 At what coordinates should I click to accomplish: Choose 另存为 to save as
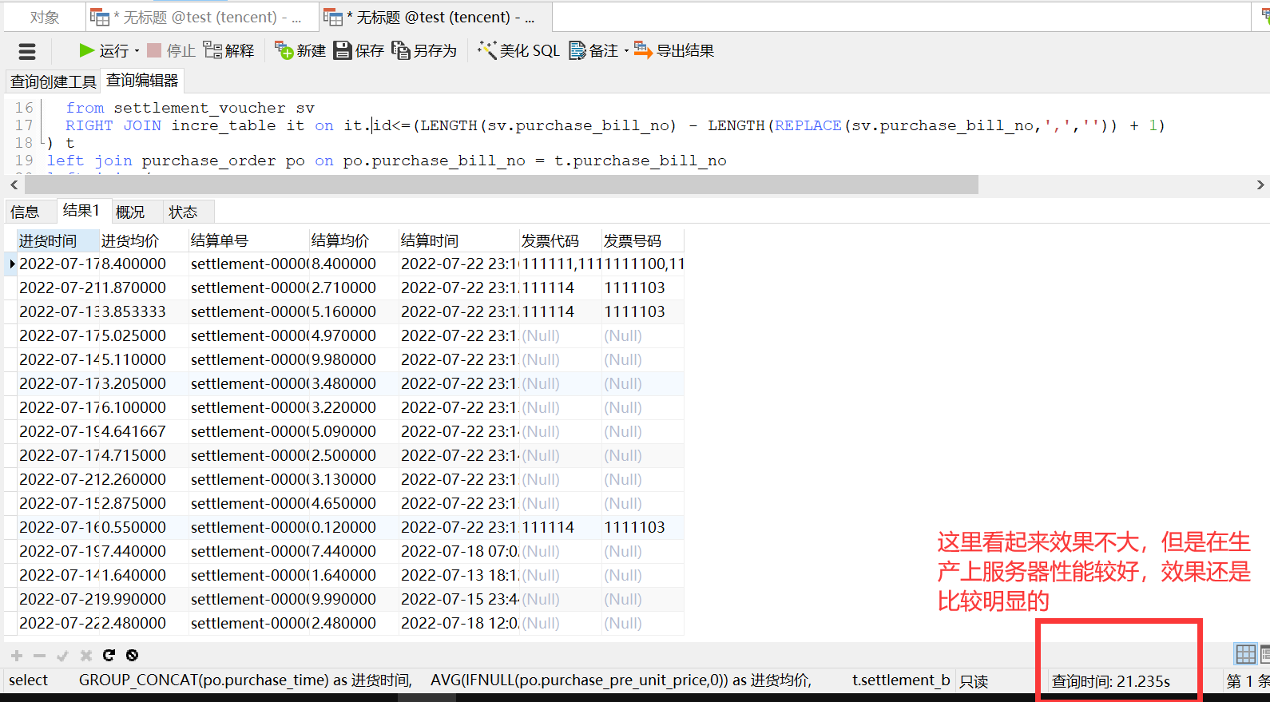pos(424,51)
